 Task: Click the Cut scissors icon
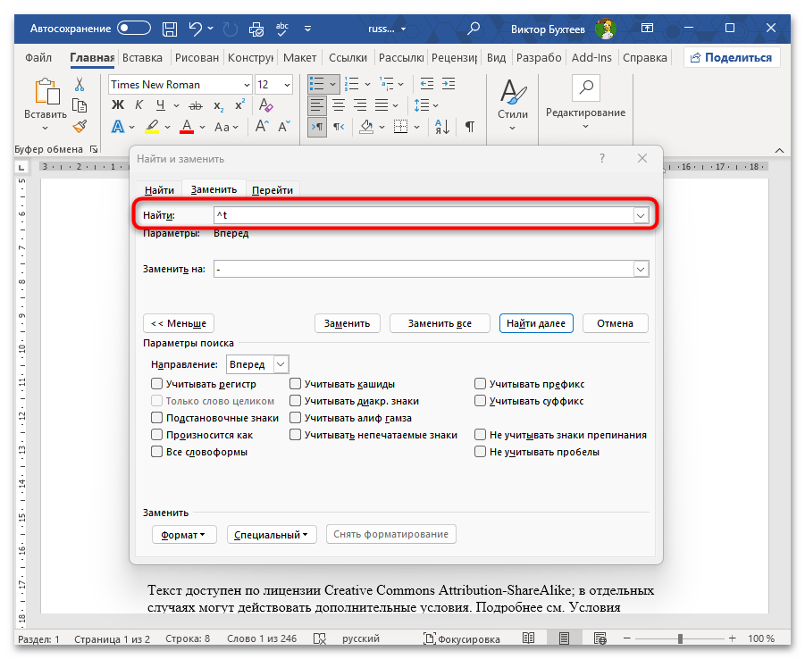pyautogui.click(x=80, y=85)
